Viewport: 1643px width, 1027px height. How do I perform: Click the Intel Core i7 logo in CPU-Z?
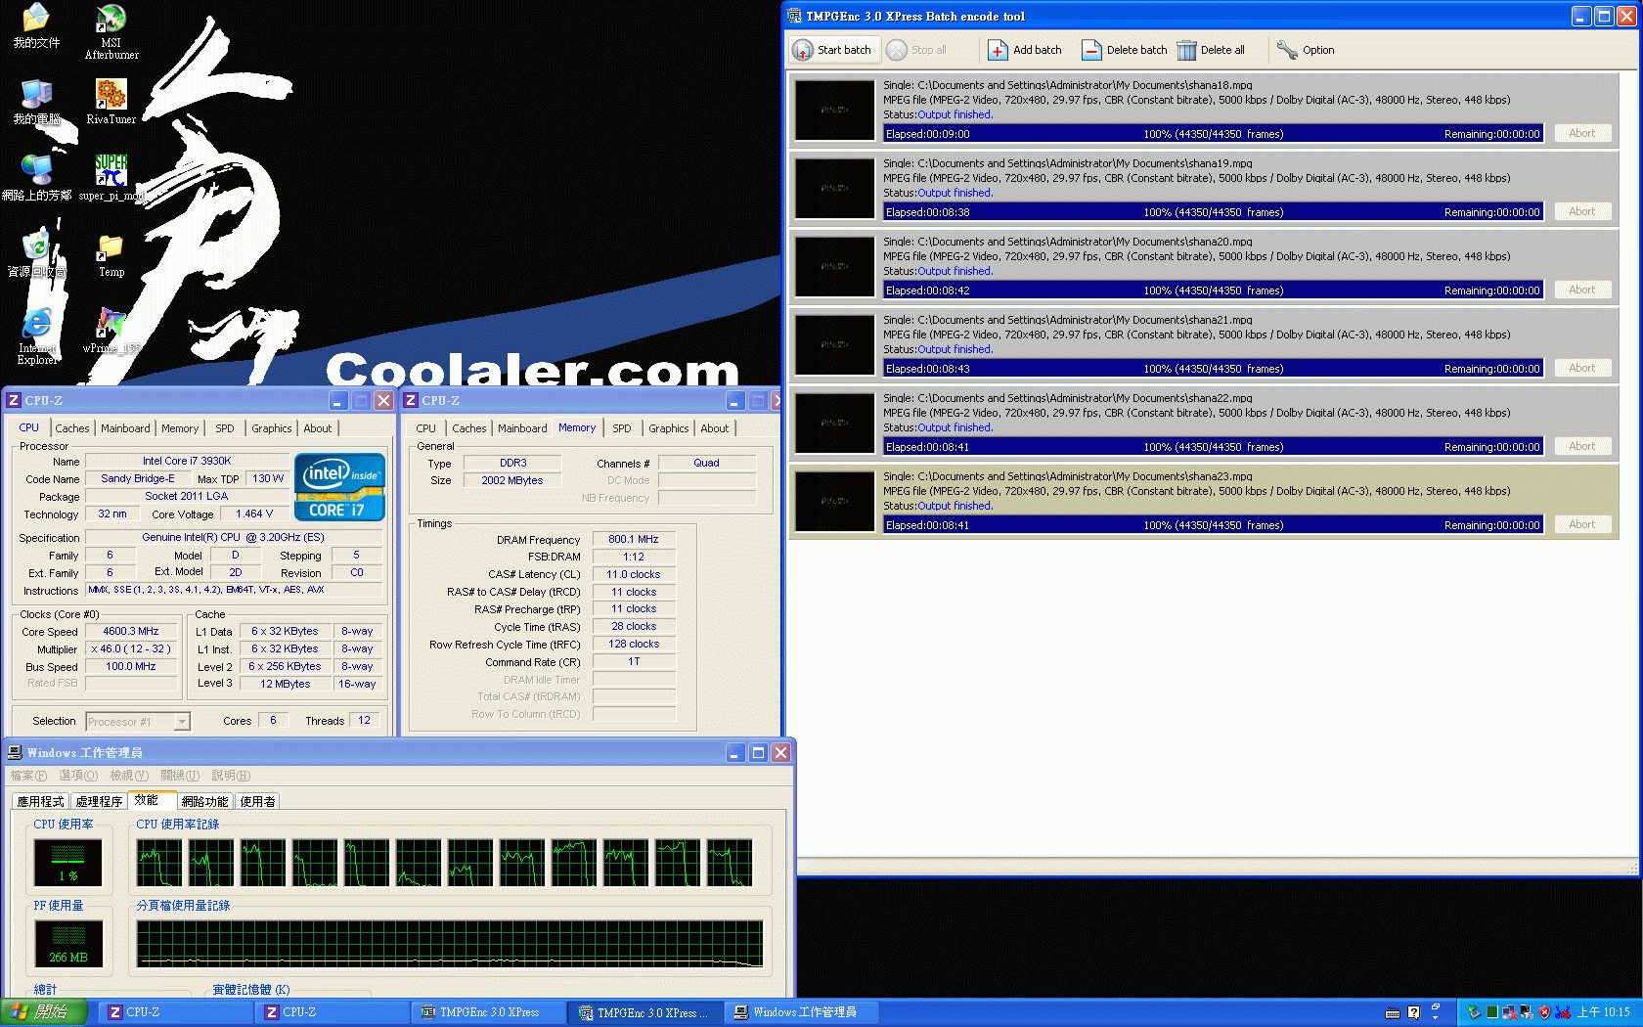click(339, 487)
